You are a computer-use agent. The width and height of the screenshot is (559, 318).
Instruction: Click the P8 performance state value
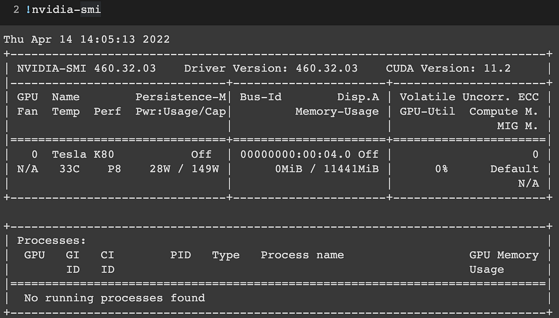(x=114, y=169)
